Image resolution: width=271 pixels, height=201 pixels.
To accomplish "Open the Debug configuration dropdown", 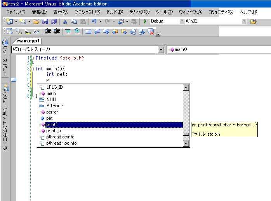I will click(x=182, y=21).
